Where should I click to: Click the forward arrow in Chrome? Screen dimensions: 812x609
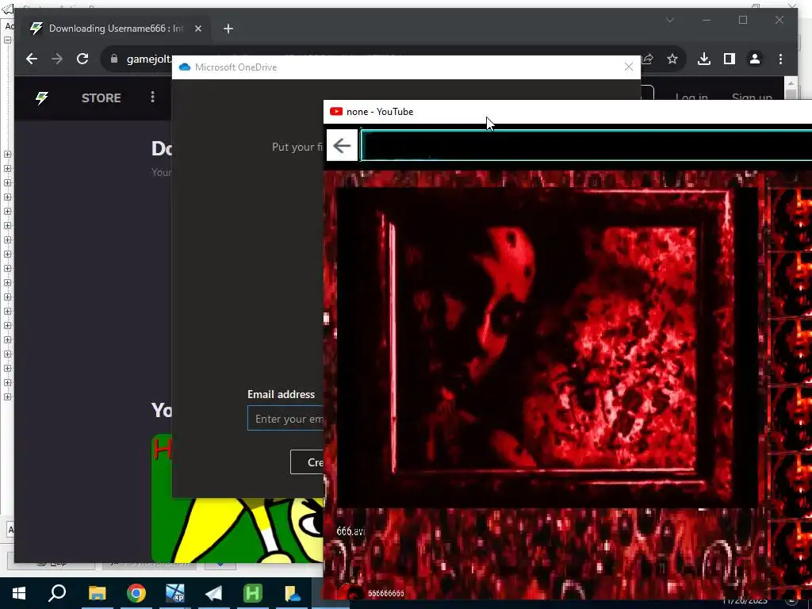tap(57, 59)
